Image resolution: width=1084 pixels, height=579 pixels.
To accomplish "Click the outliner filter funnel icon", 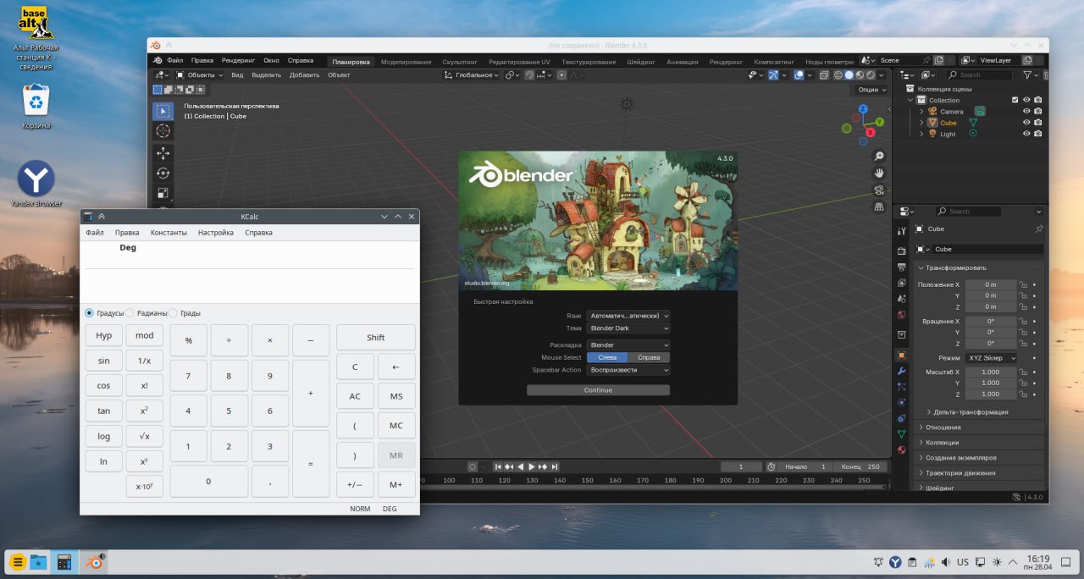I will click(1027, 75).
